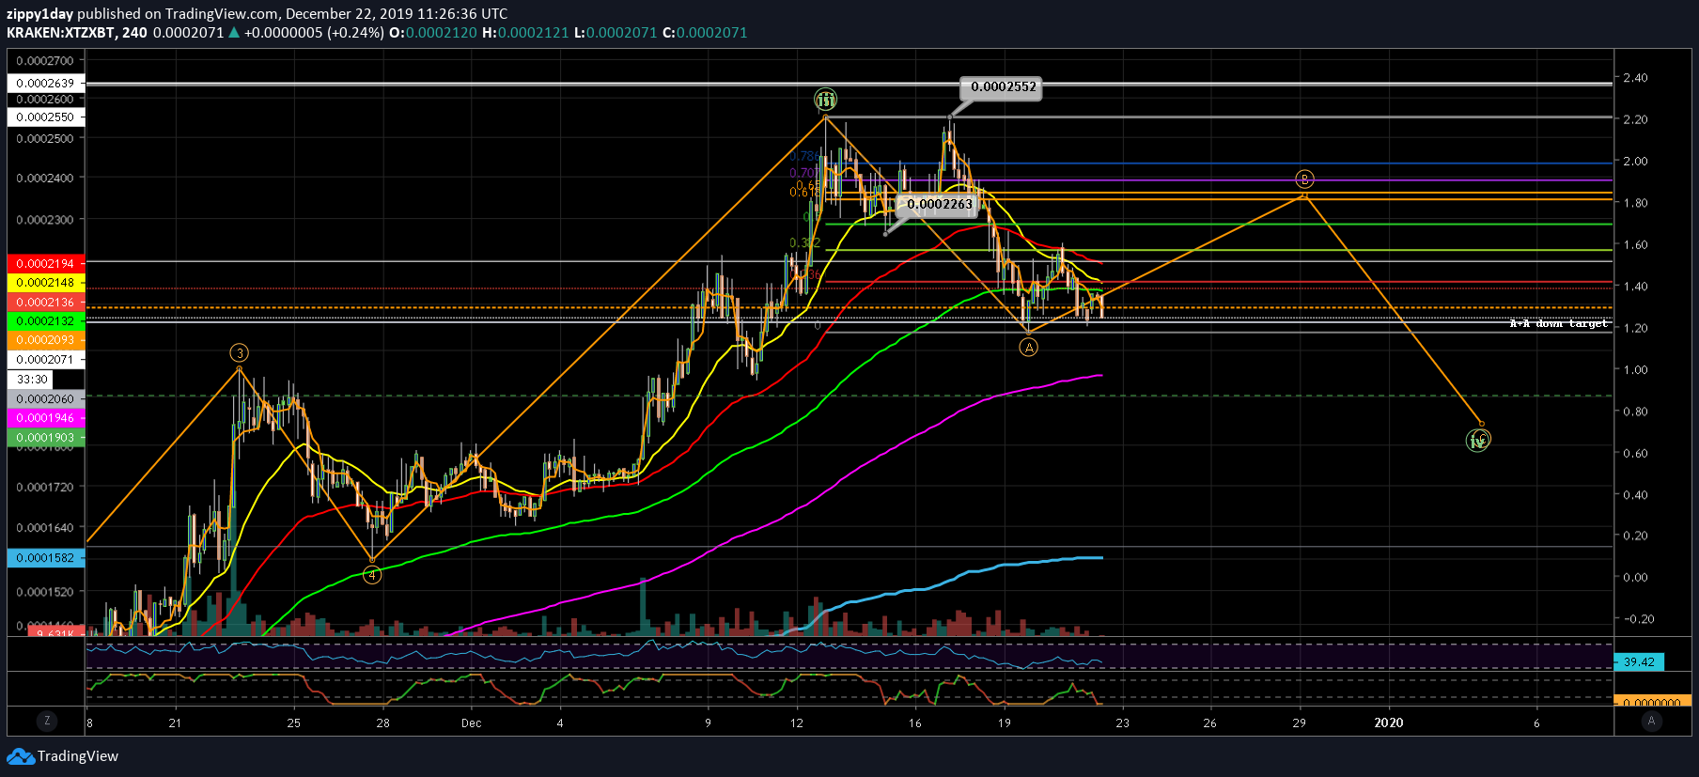Click -0.20 on the right scale

[1638, 619]
